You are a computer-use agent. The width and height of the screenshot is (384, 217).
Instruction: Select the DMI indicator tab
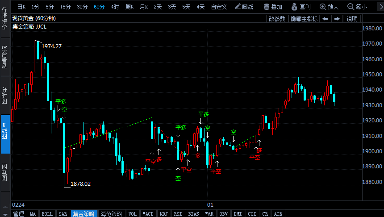coord(238,214)
